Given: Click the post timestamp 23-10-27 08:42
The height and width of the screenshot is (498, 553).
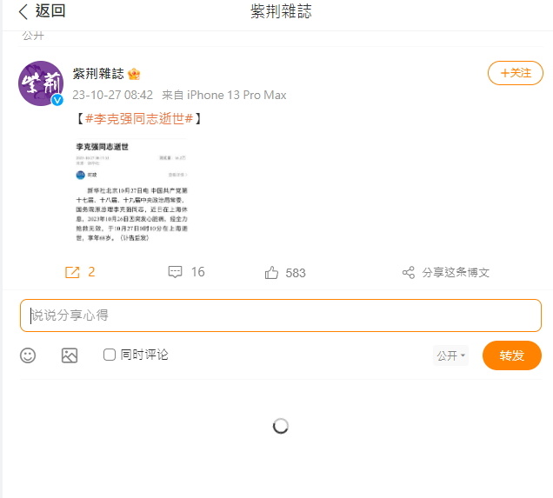Looking at the screenshot, I should pyautogui.click(x=112, y=95).
